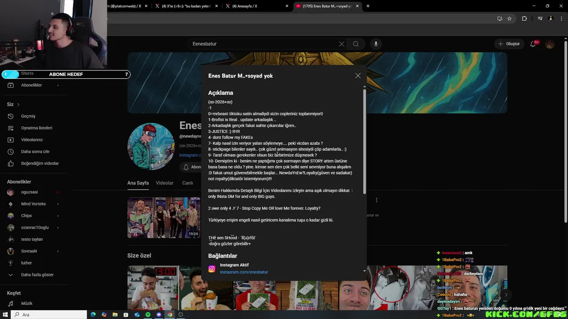Select the Ana Sayfa channel tab
The height and width of the screenshot is (319, 568).
tap(138, 183)
